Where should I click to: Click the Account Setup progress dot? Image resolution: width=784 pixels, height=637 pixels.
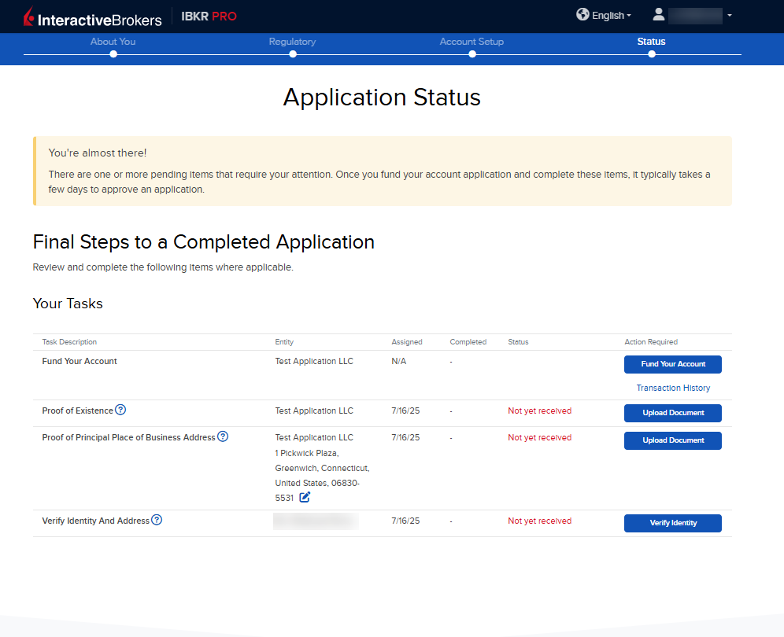(x=472, y=54)
